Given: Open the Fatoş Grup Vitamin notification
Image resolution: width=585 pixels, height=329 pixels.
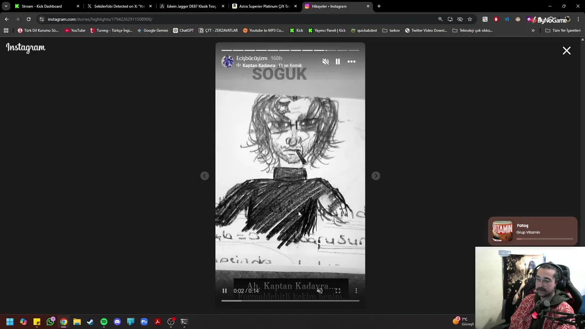Looking at the screenshot, I should [x=533, y=231].
